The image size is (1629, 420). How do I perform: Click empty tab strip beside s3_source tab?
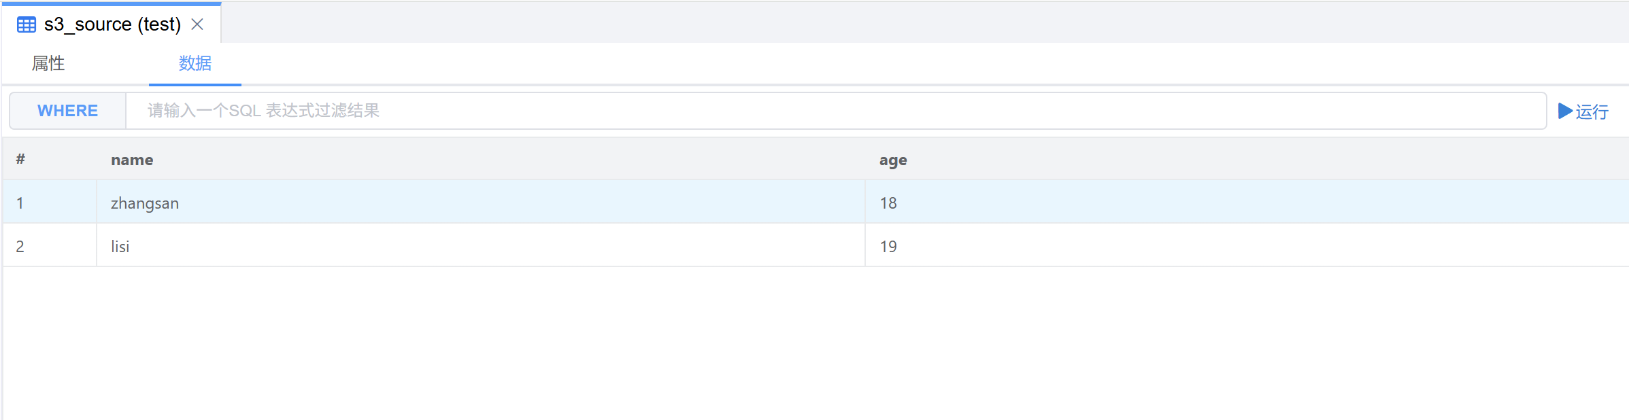coord(884,22)
